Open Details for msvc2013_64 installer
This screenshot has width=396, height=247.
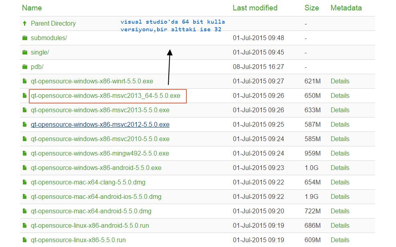coord(340,95)
